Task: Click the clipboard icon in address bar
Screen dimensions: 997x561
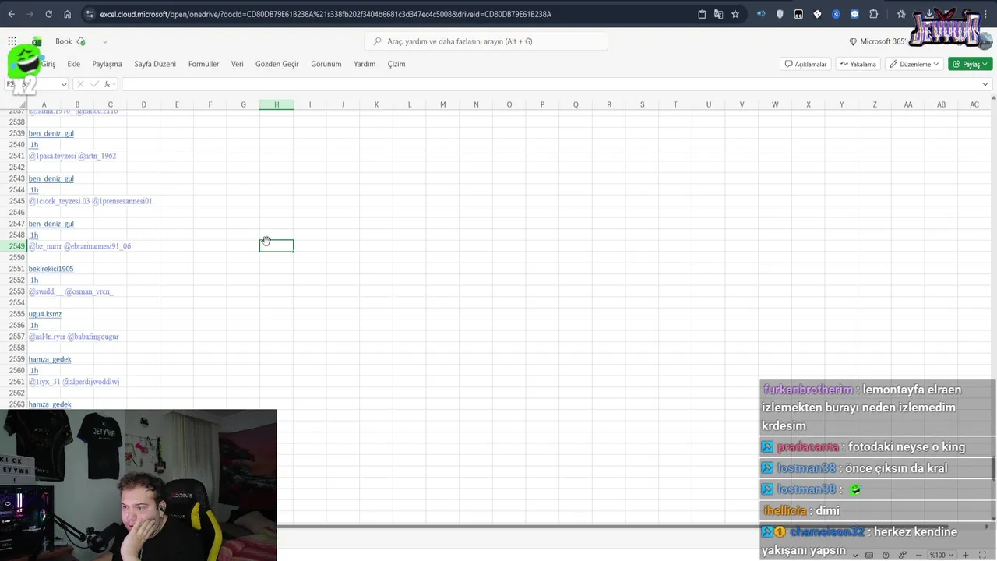Action: (702, 14)
